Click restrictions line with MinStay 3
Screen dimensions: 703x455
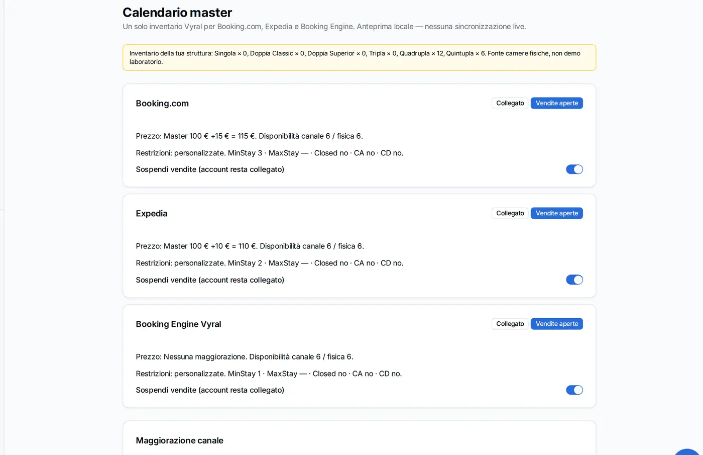coord(270,153)
